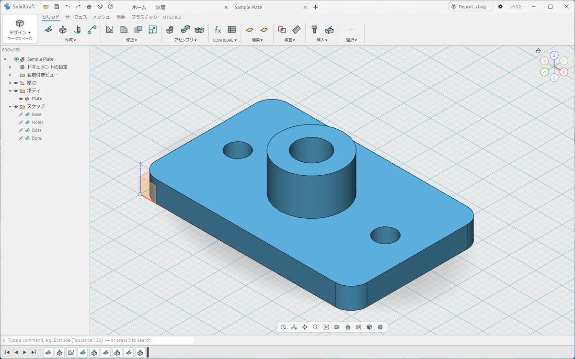Show the hidden Boss sketch

21,130
